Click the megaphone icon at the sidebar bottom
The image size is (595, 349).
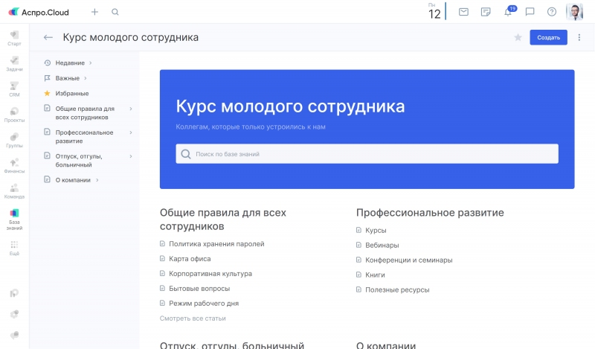[x=14, y=335]
